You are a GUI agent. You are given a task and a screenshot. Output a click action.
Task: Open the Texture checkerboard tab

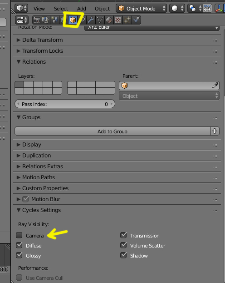click(118, 20)
